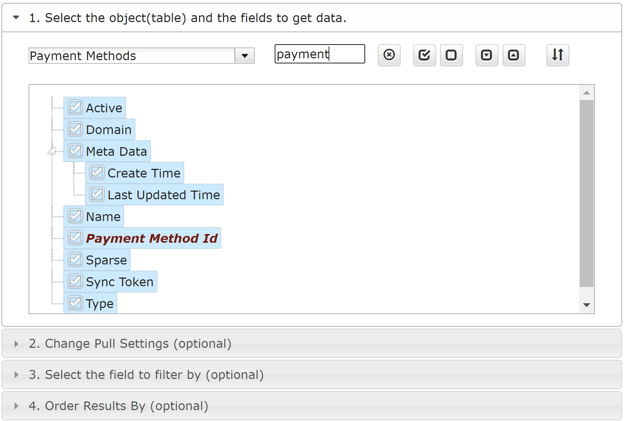
Task: Select the Active field label
Action: 104,108
